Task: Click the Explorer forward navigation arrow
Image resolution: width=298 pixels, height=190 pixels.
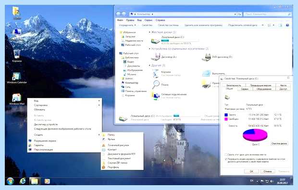Action: click(x=124, y=14)
